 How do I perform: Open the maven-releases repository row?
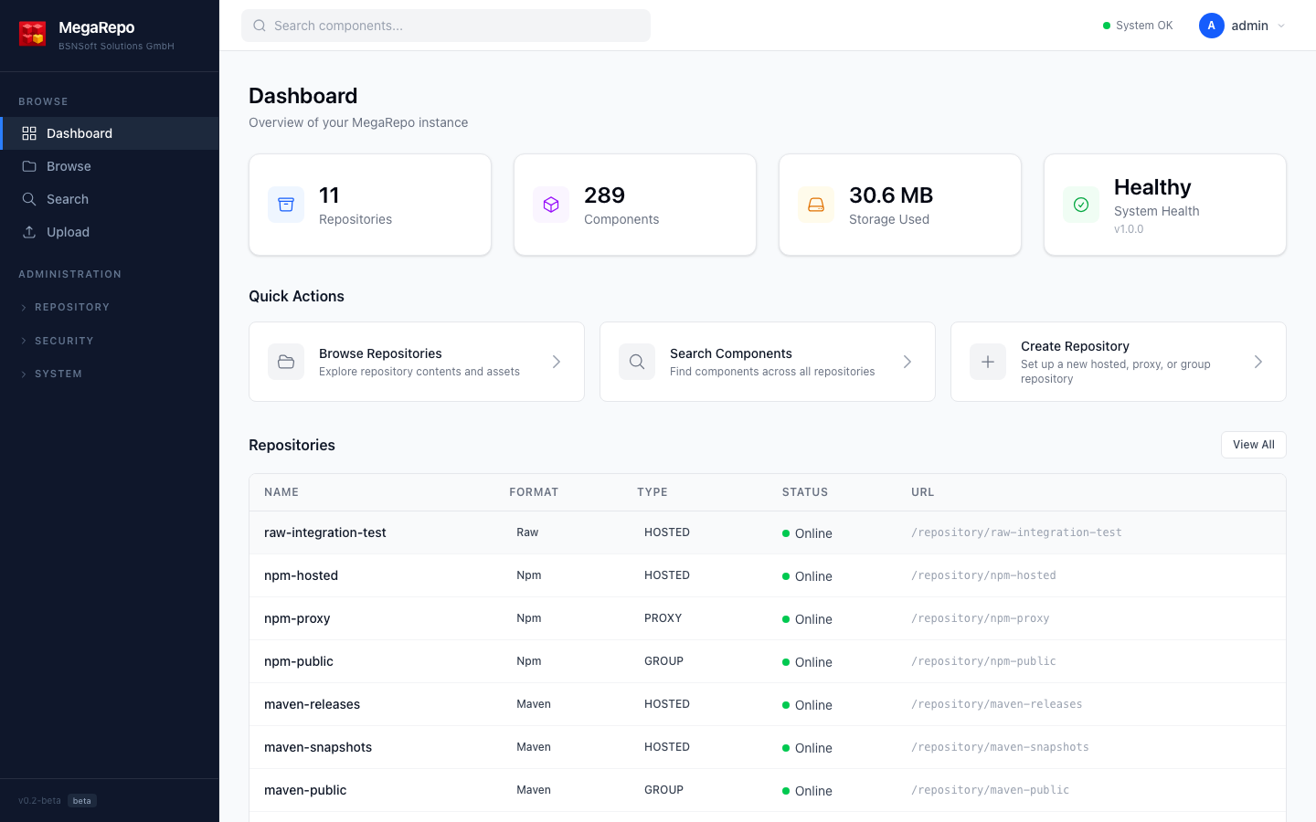(x=313, y=704)
